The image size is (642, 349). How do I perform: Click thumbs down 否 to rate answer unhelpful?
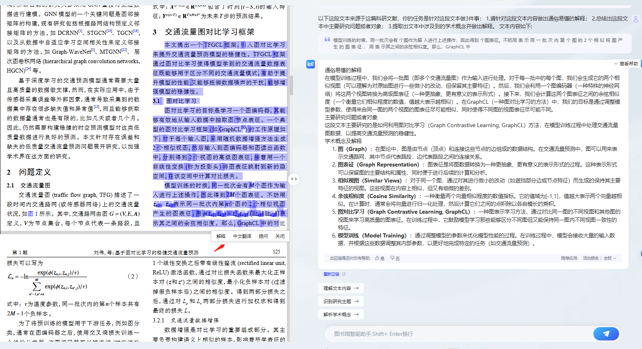point(395,258)
